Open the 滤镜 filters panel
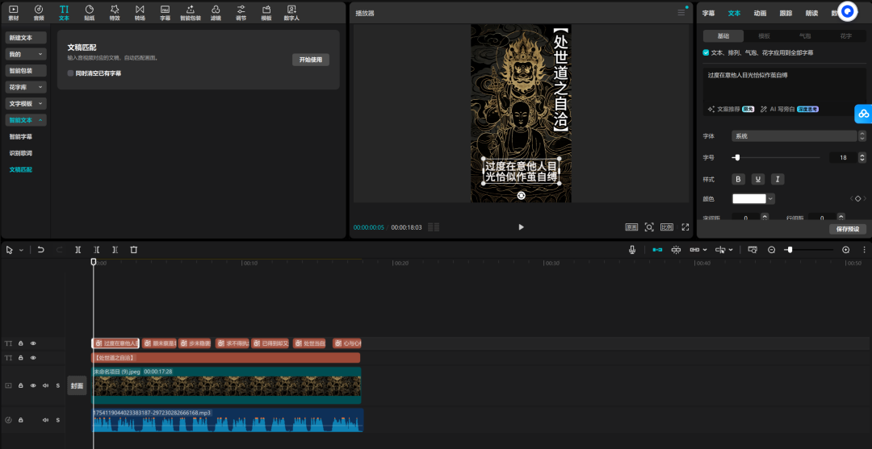Image resolution: width=872 pixels, height=449 pixels. 216,12
